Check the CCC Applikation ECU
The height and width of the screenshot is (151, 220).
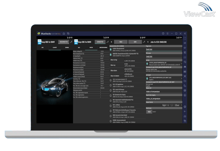[x=111, y=85]
